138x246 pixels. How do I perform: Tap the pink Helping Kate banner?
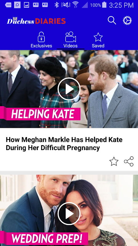coord(40,113)
